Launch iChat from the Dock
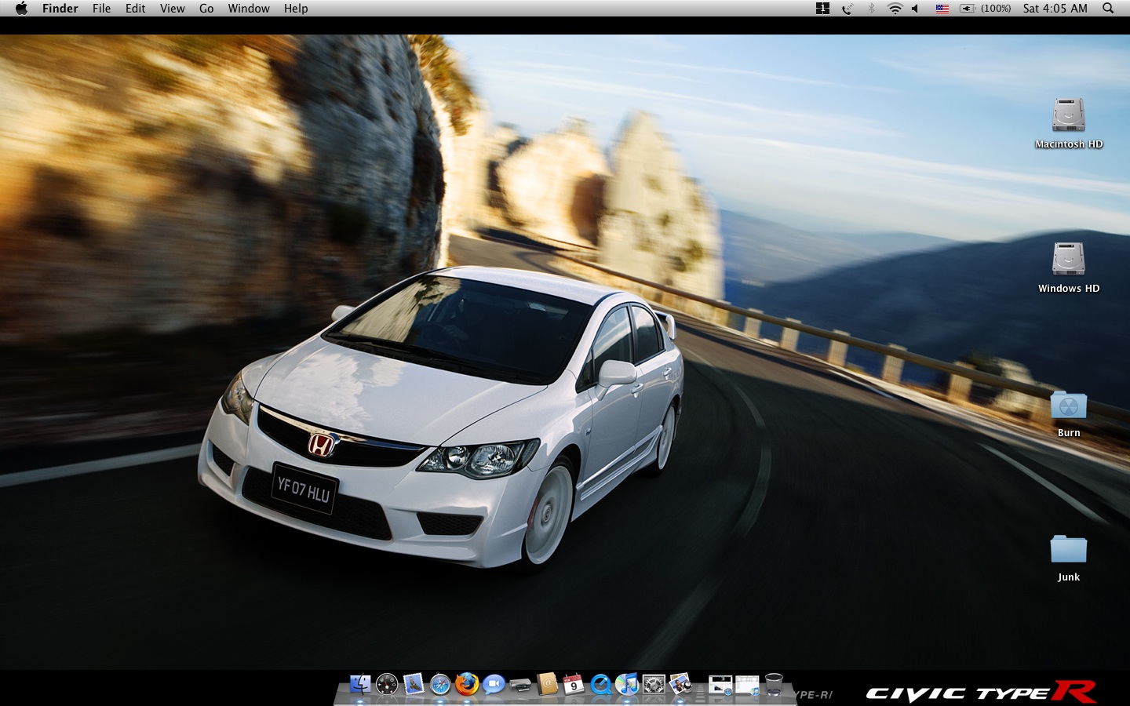This screenshot has height=706, width=1130. [494, 684]
